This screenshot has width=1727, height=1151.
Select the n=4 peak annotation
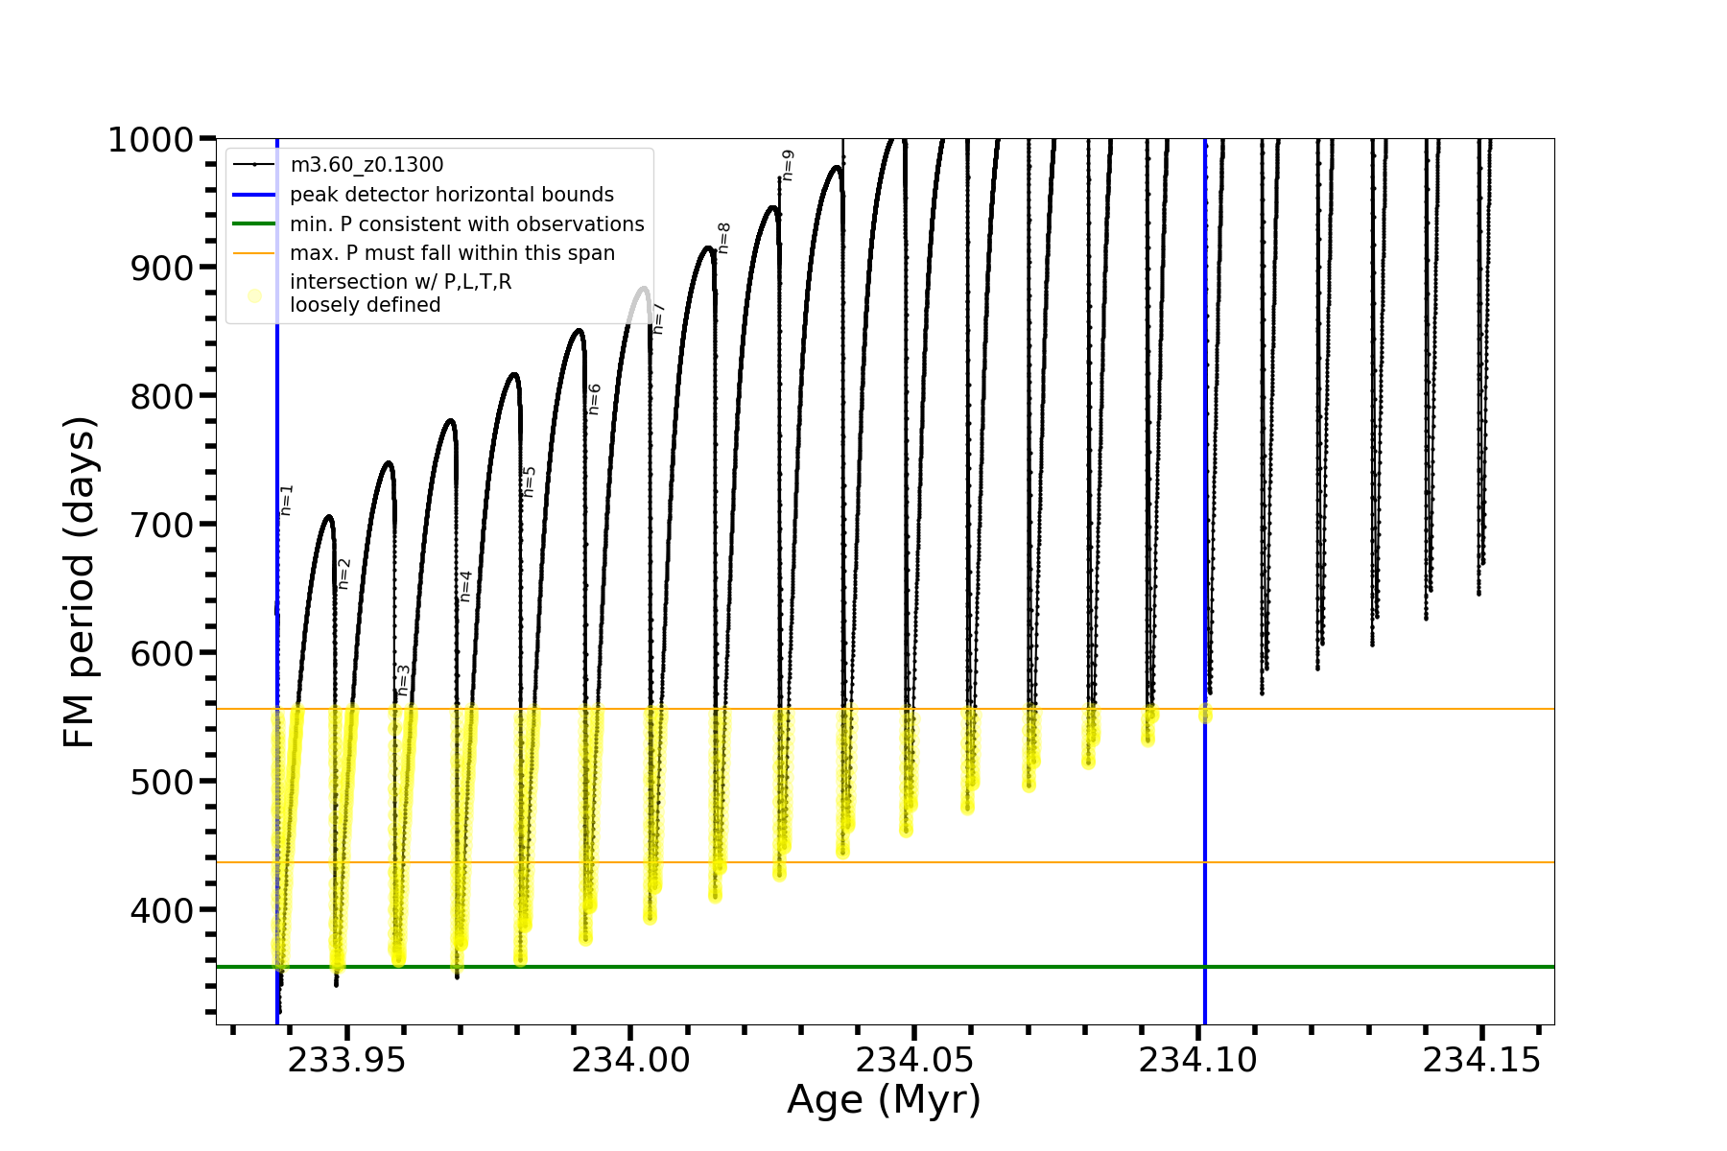pyautogui.click(x=466, y=586)
